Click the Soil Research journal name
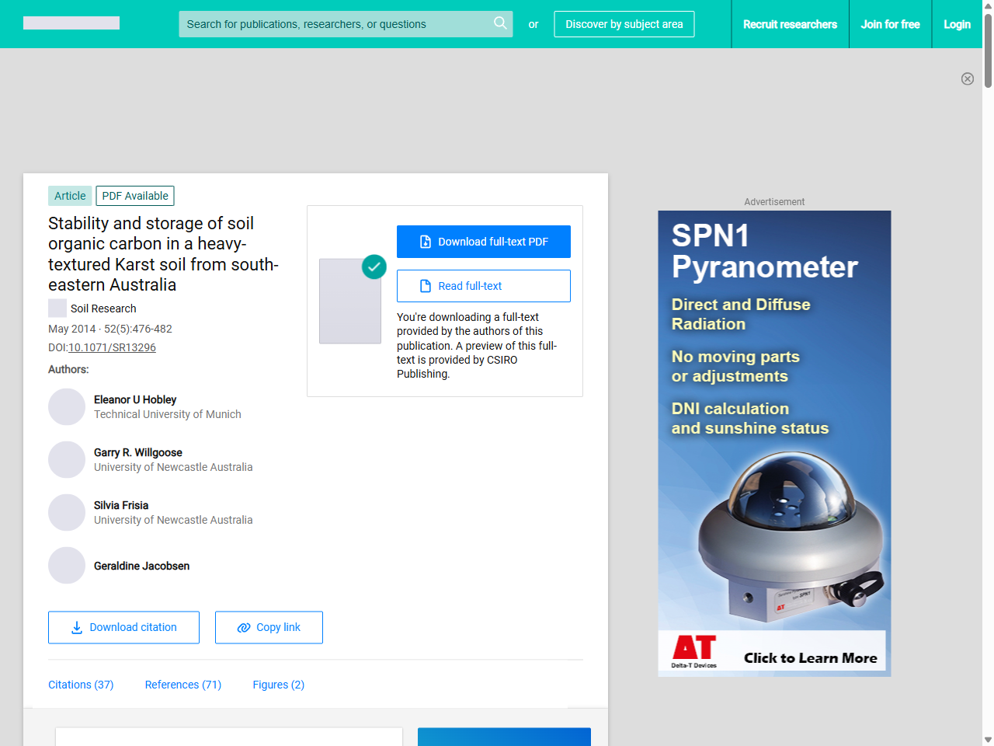The height and width of the screenshot is (746, 994). (x=103, y=309)
